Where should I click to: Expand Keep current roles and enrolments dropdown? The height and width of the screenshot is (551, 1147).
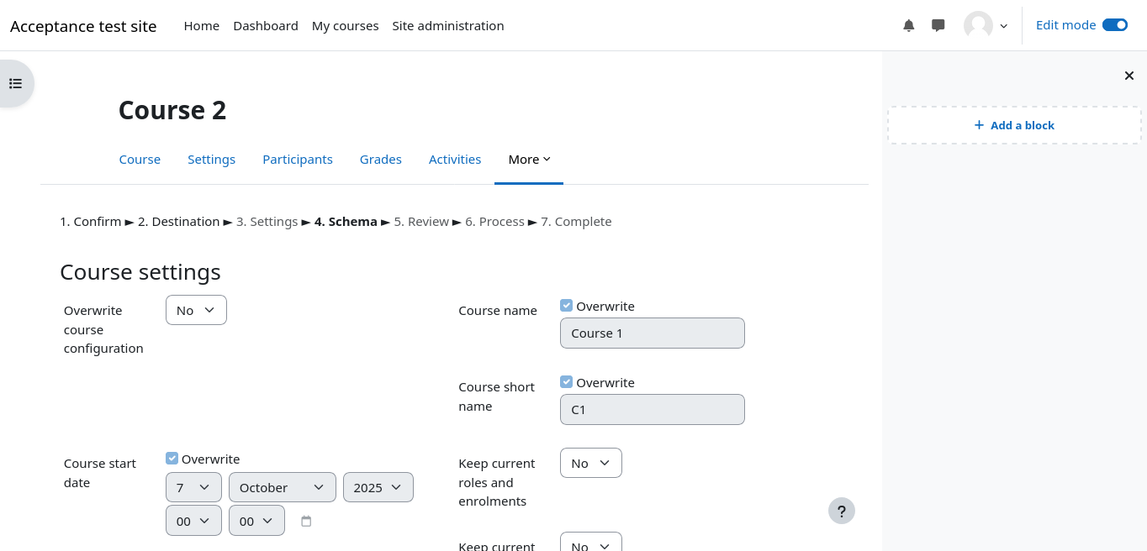(590, 463)
